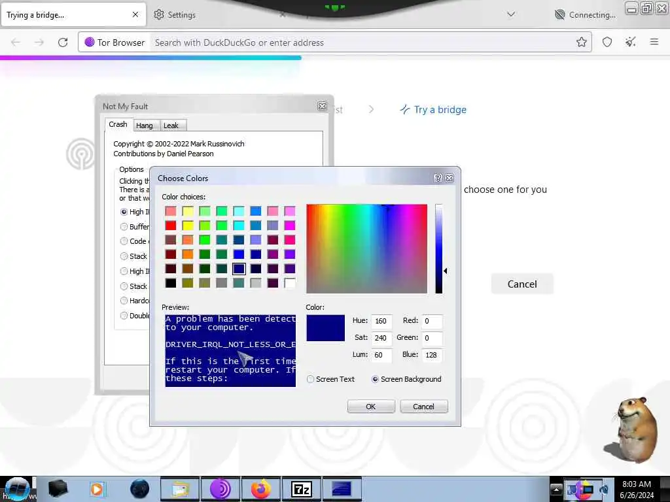Screen dimensions: 670x502
Task: Bookmark this page with the star icon
Action: 581,42
